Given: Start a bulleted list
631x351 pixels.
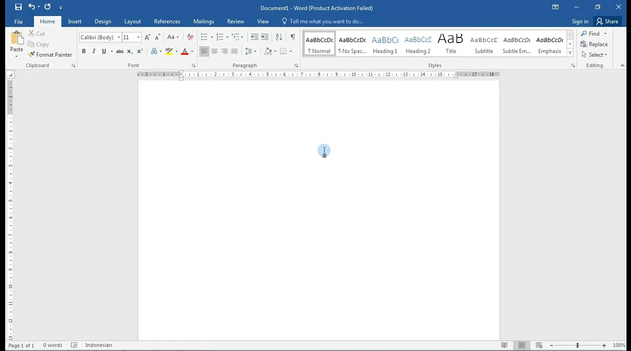Looking at the screenshot, I should pyautogui.click(x=204, y=37).
